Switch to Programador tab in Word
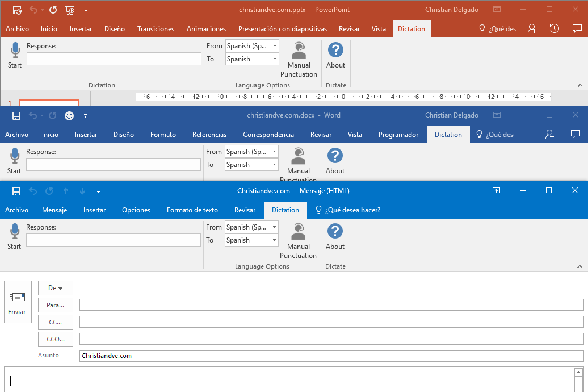This screenshot has width=588, height=392. [x=398, y=135]
